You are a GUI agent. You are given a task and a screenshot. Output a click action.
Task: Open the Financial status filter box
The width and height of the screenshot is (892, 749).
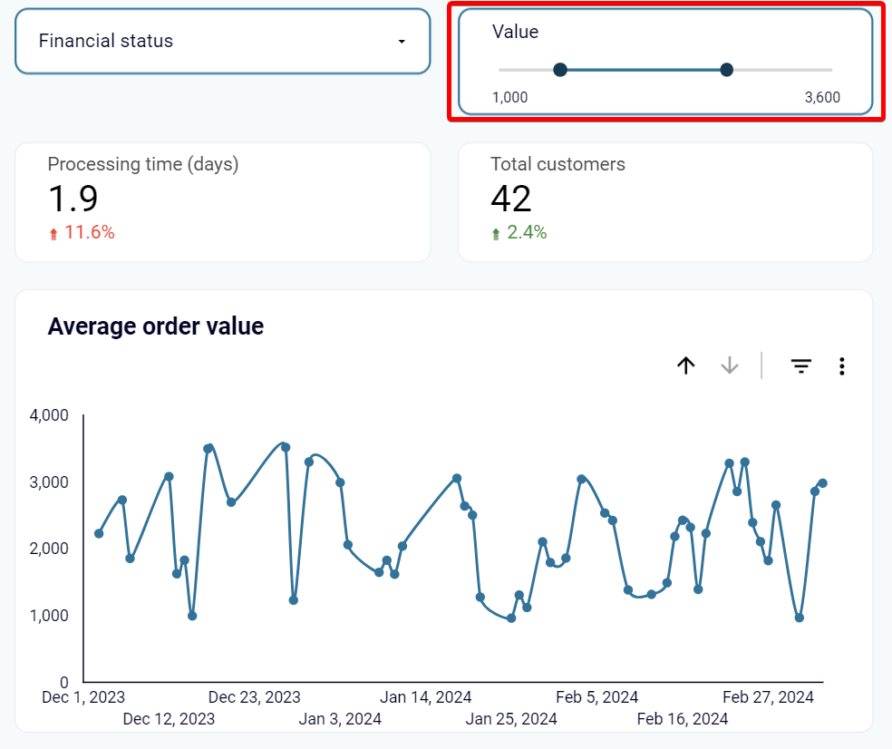pyautogui.click(x=222, y=41)
